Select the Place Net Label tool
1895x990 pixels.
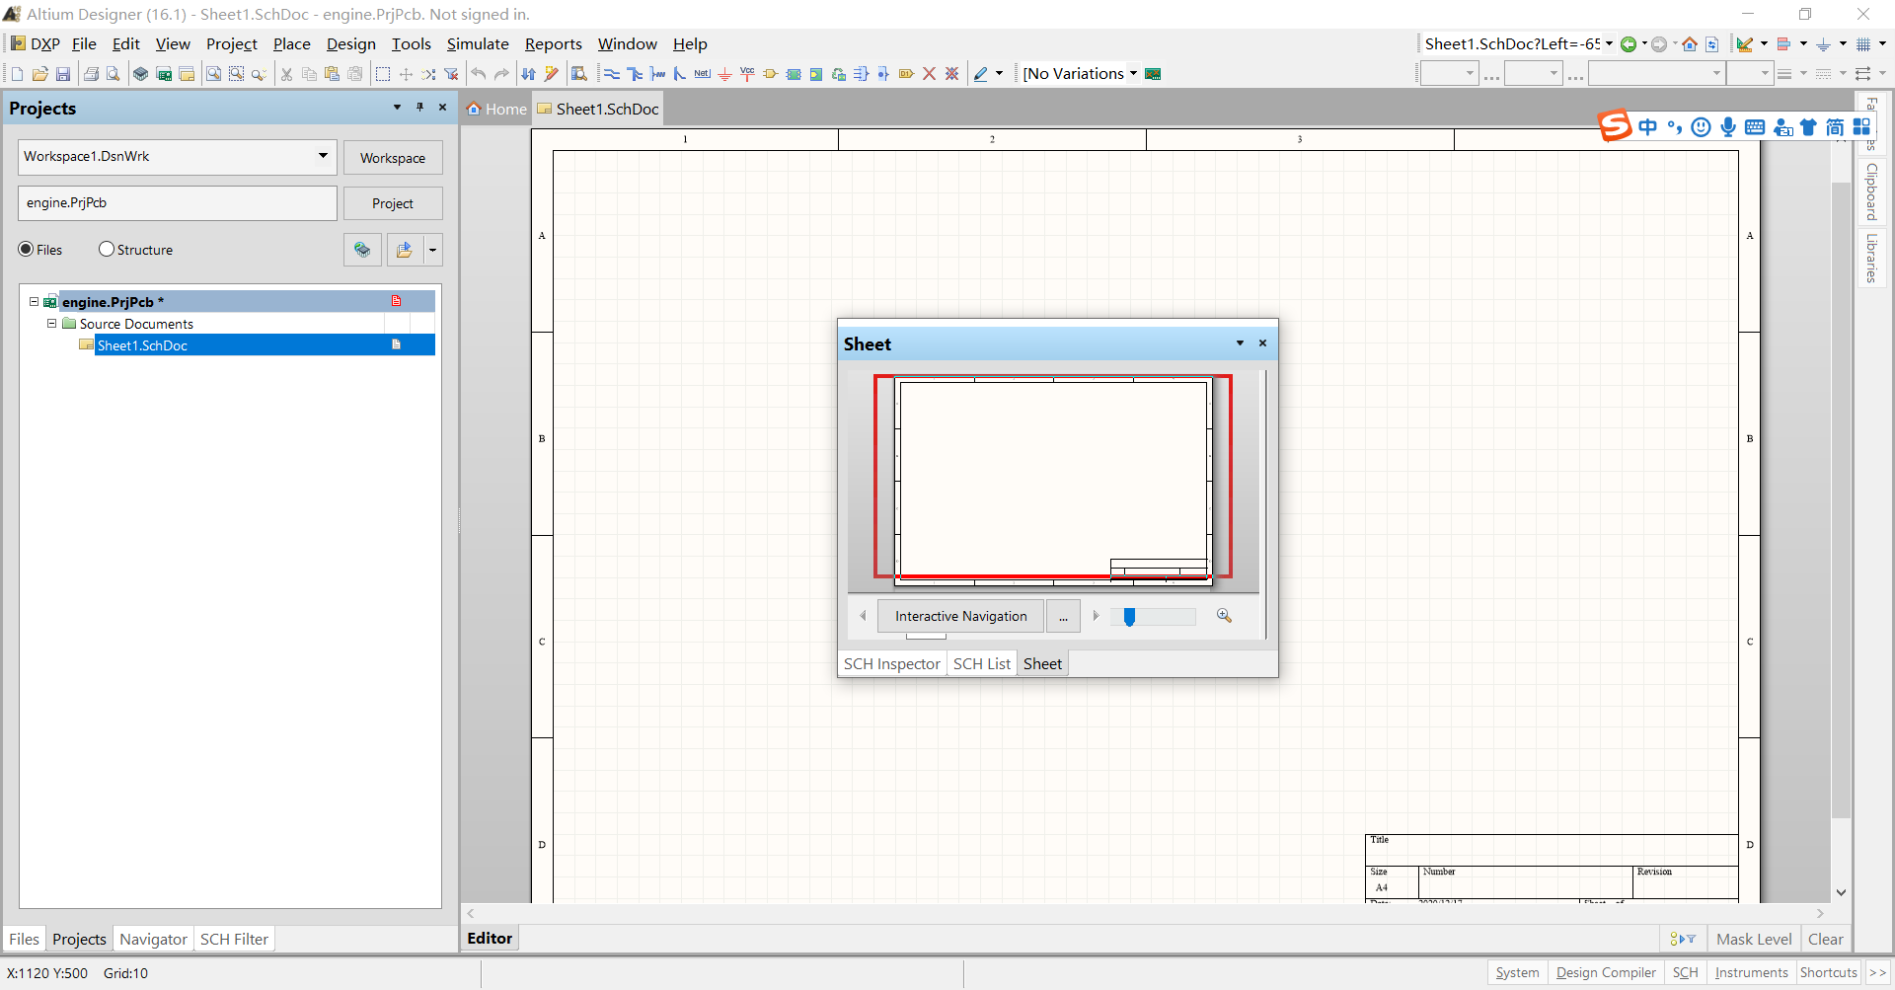point(702,73)
